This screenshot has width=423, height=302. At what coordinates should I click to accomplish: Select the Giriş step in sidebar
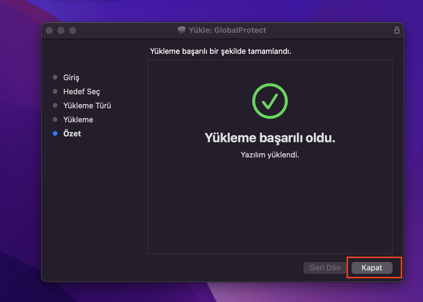pos(71,78)
